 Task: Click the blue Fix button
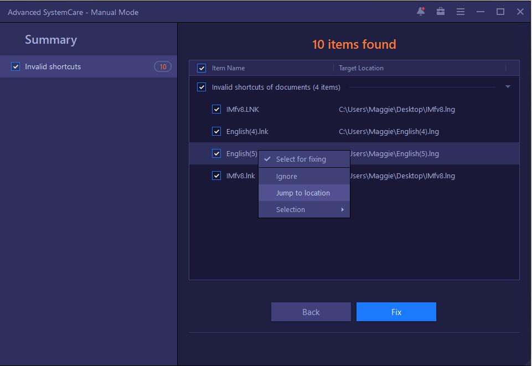[x=396, y=312]
